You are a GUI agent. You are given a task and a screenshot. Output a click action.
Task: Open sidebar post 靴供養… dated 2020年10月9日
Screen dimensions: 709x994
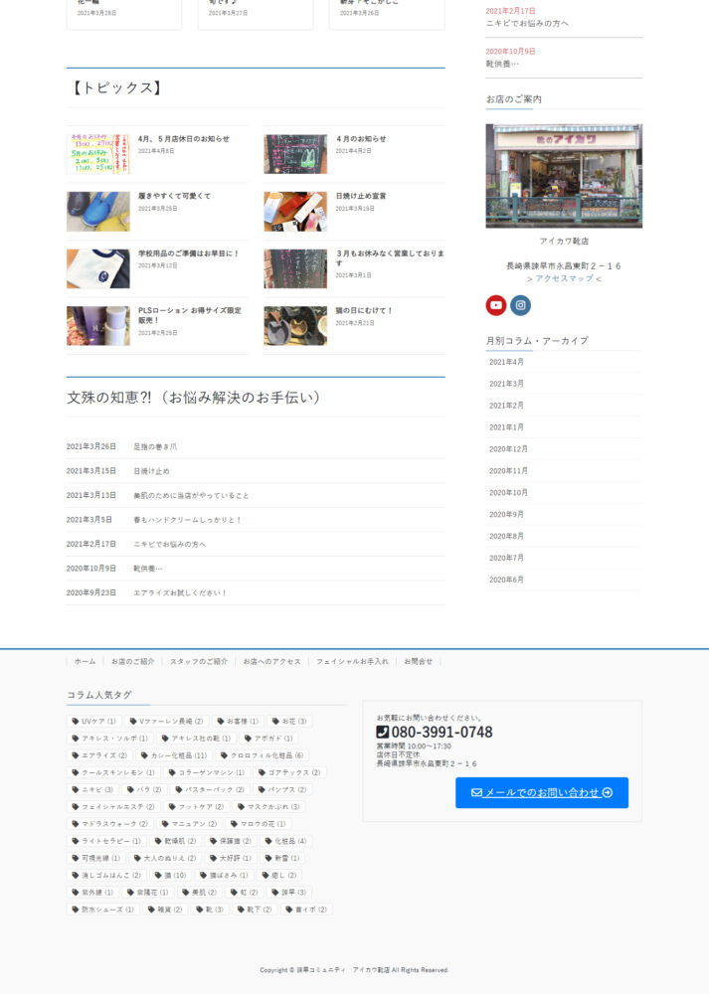pyautogui.click(x=502, y=64)
